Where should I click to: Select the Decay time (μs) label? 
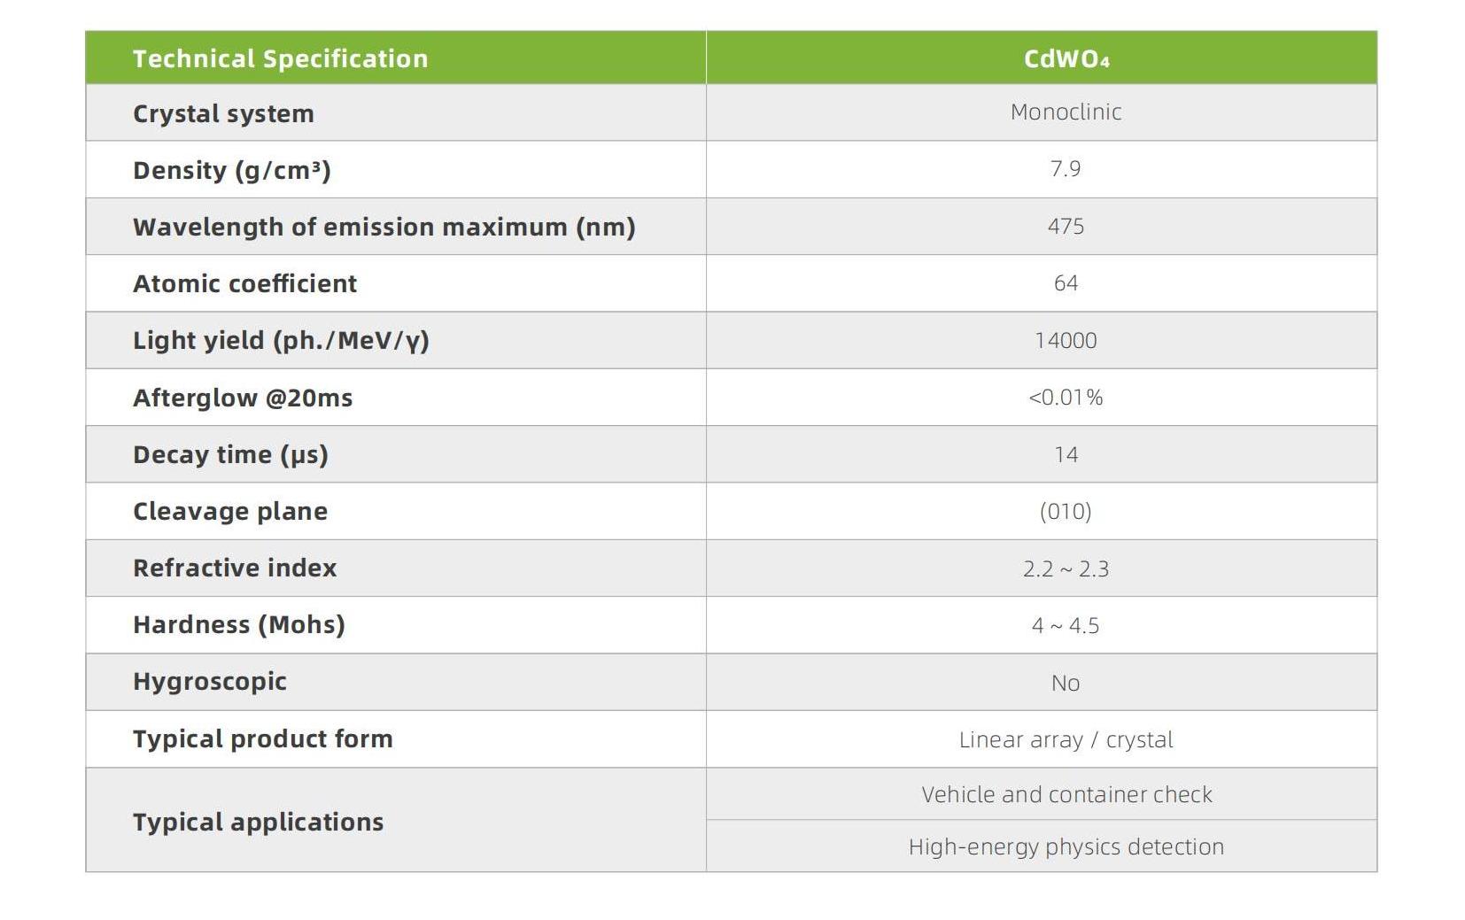tap(230, 454)
